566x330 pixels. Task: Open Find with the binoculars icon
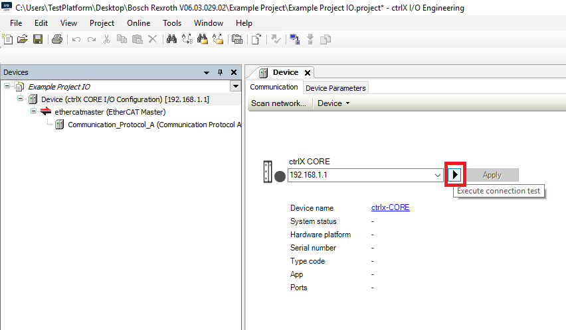pyautogui.click(x=171, y=39)
